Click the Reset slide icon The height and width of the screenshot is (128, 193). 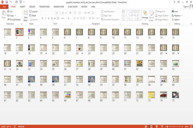pos(31,16)
